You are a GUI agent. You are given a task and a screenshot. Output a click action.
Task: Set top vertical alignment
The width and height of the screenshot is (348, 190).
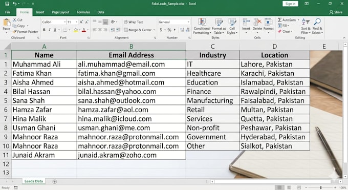94,22
